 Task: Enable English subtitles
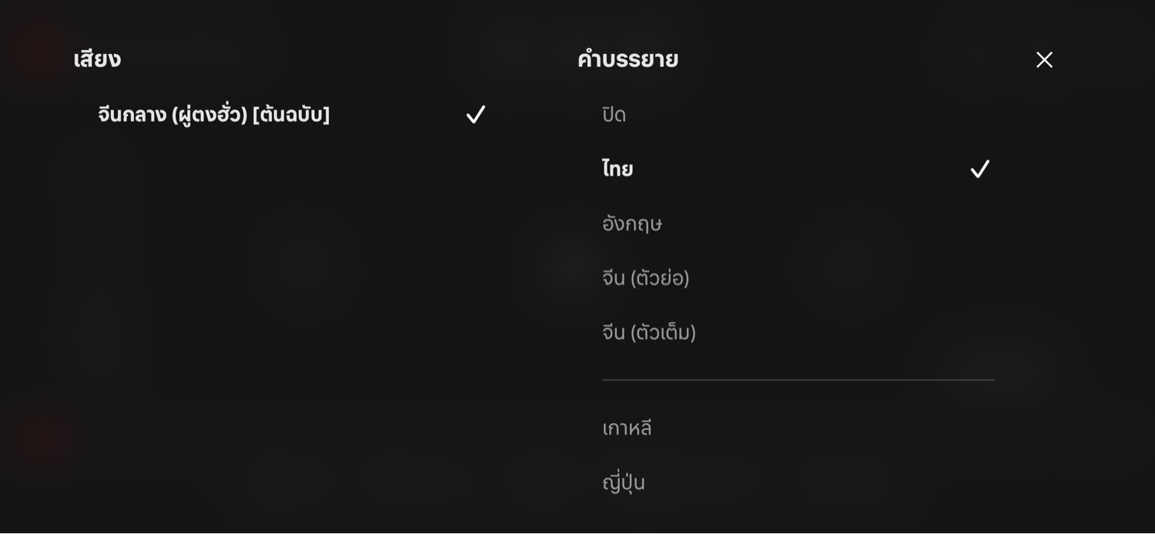tap(632, 223)
